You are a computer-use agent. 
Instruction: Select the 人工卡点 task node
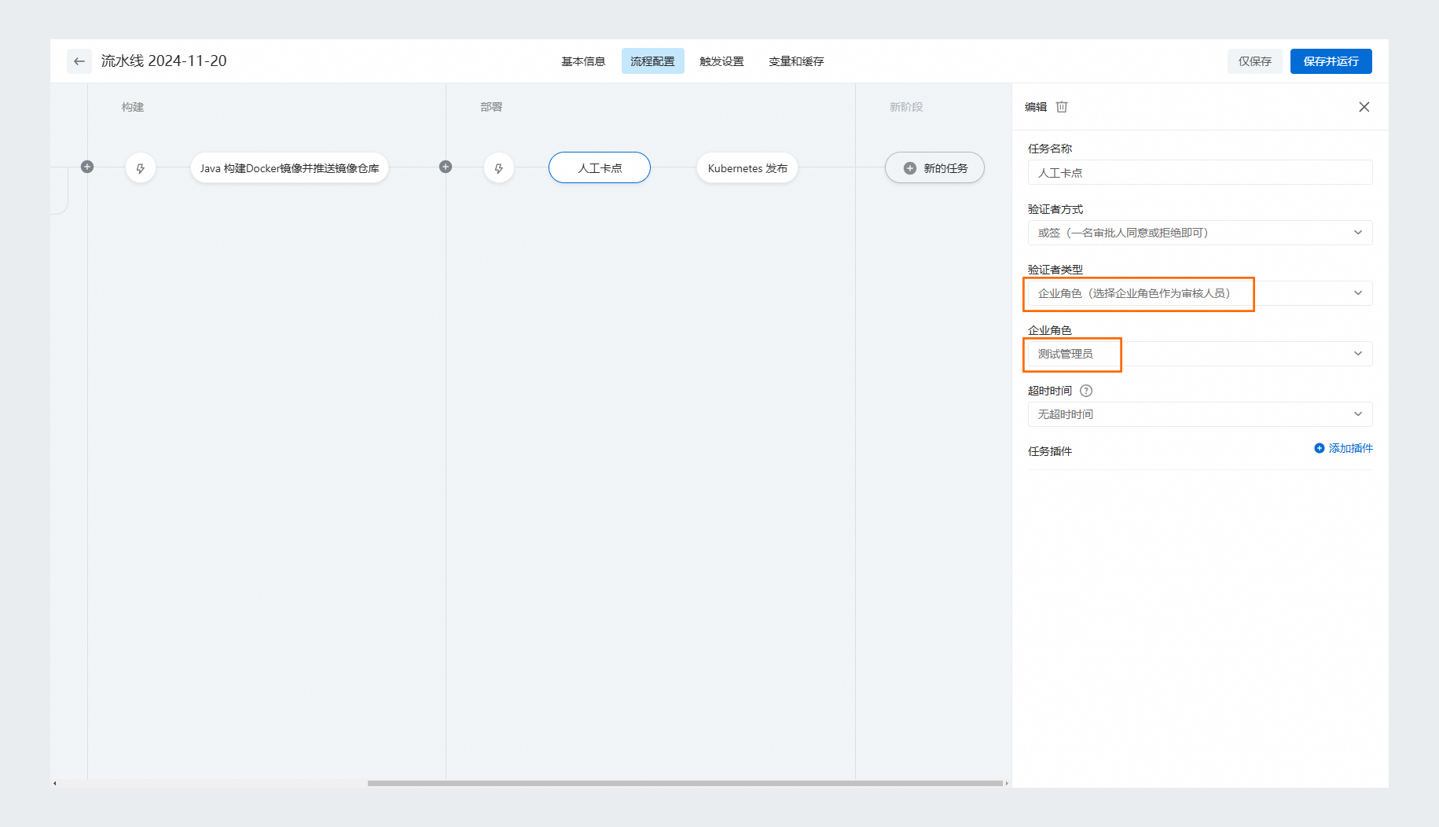[x=600, y=168]
